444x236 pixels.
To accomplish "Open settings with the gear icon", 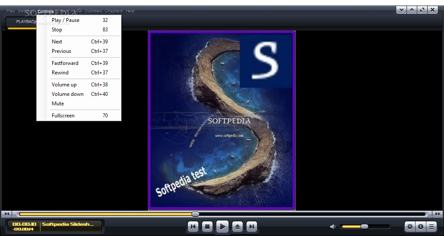I will pos(410,227).
